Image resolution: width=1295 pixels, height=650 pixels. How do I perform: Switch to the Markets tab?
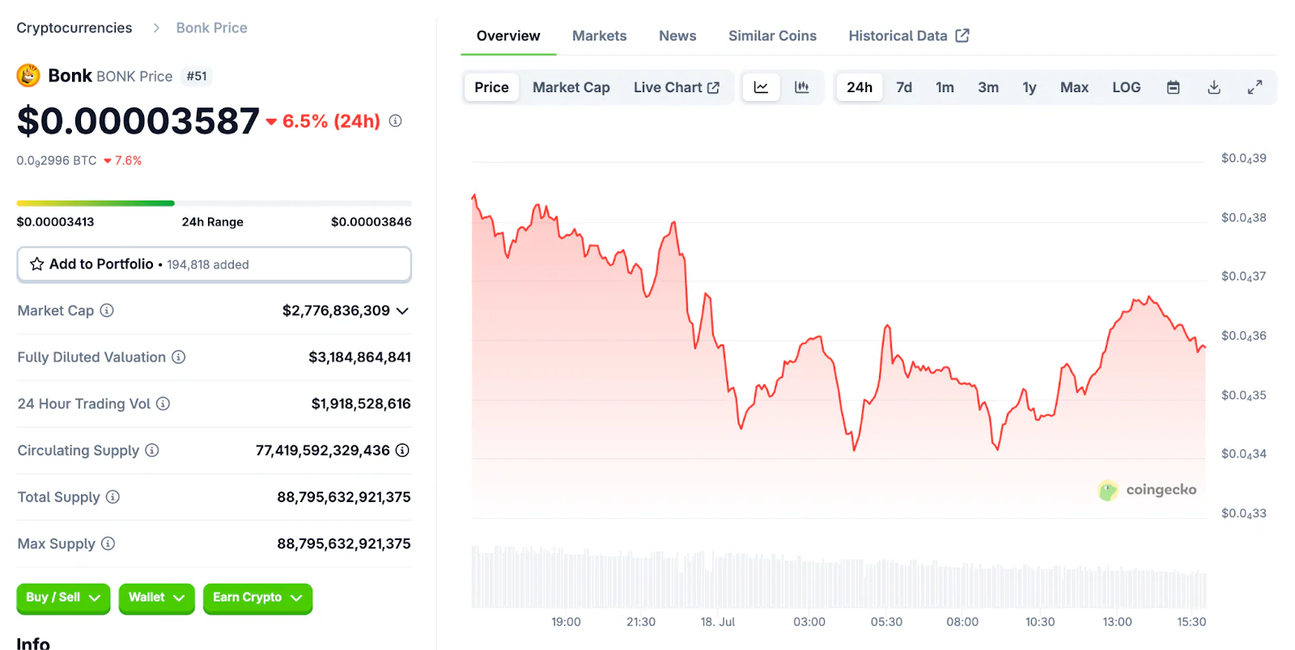point(599,36)
